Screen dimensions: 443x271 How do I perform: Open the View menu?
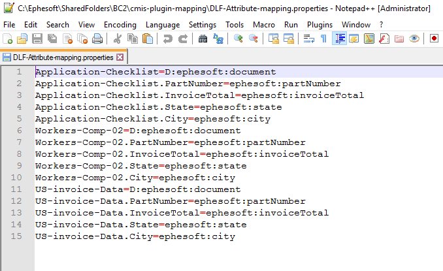point(86,25)
